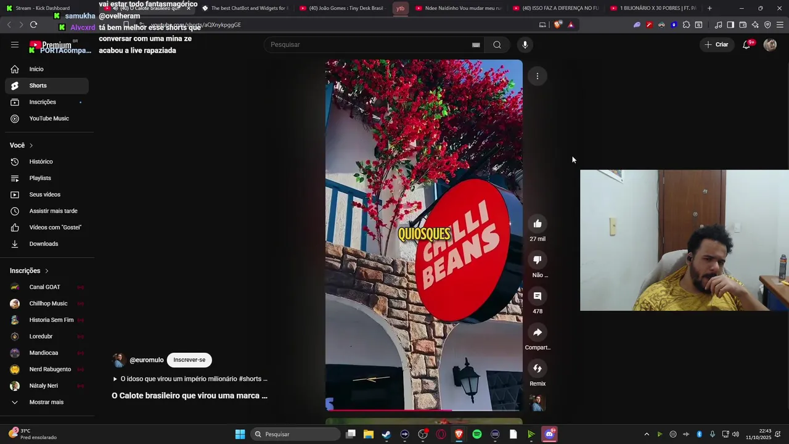Click the YouTube search magnifier button
The image size is (789, 444).
coord(497,44)
